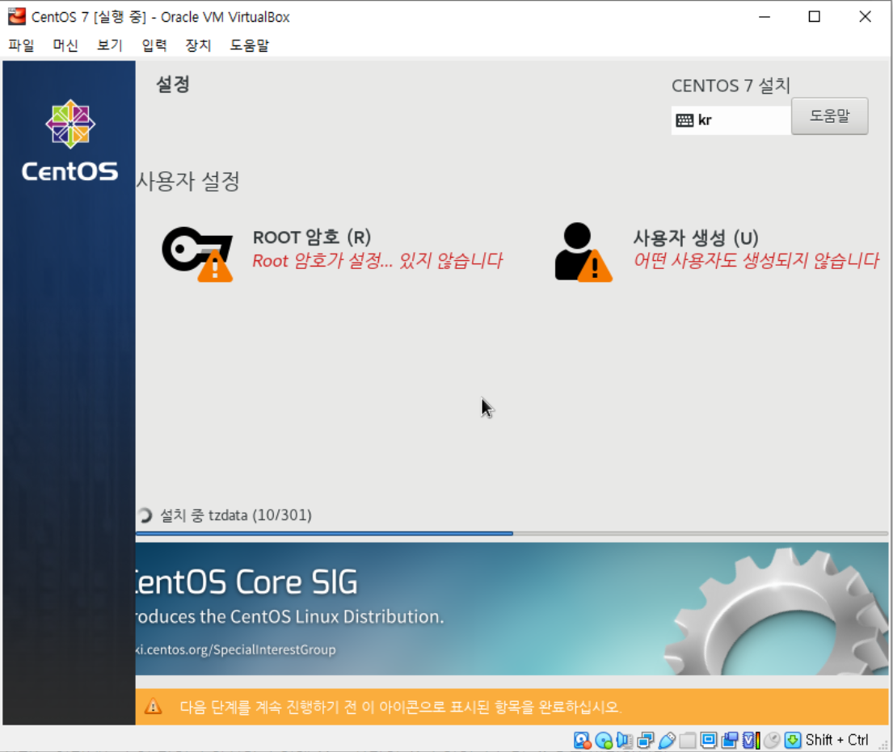893x752 pixels.
Task: Open the 보기 menu
Action: [110, 45]
